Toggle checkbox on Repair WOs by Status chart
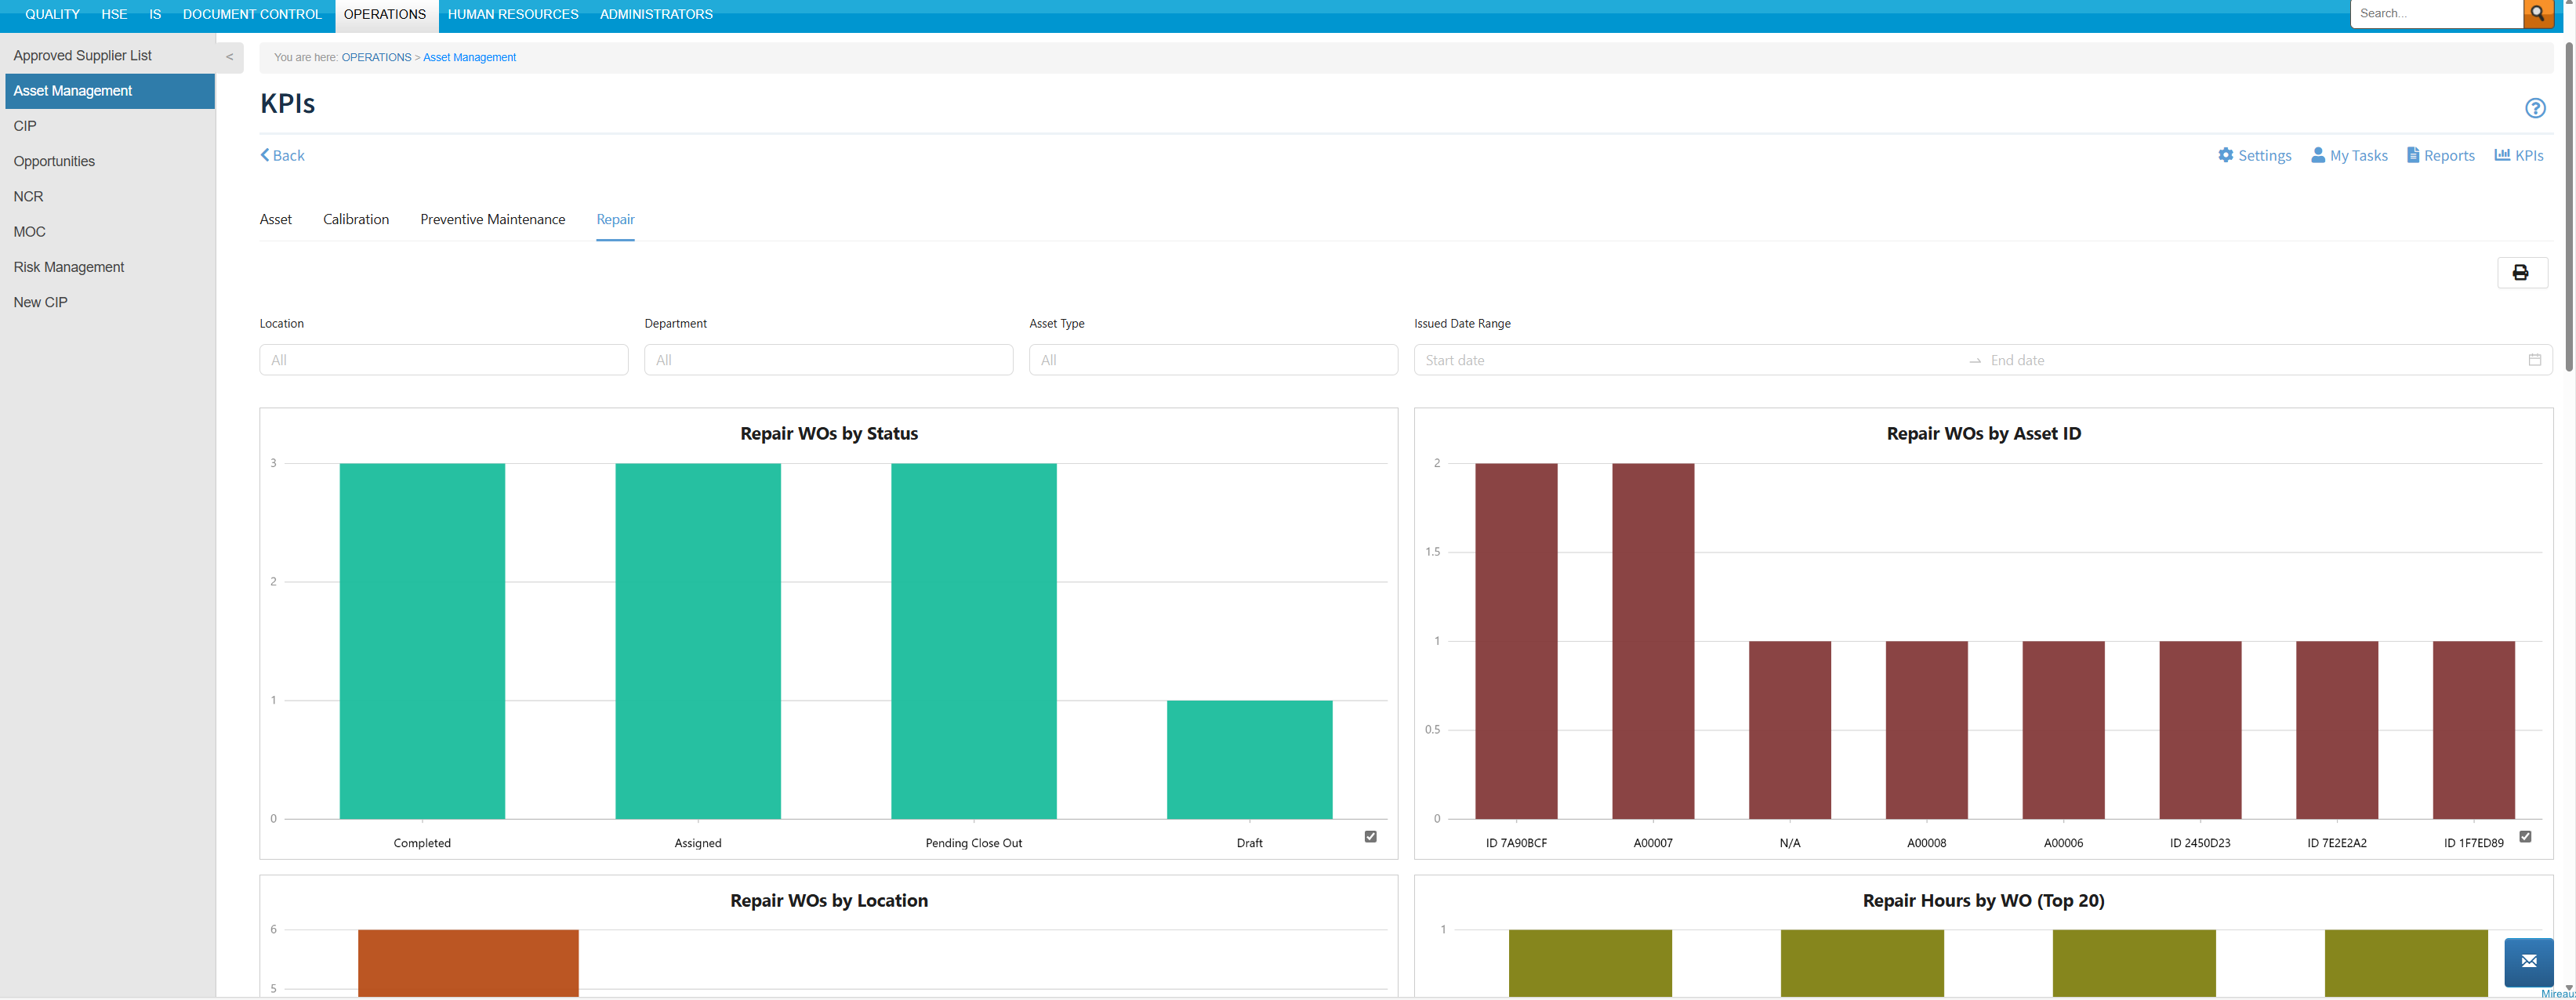Image resolution: width=2576 pixels, height=1000 pixels. [x=1371, y=837]
